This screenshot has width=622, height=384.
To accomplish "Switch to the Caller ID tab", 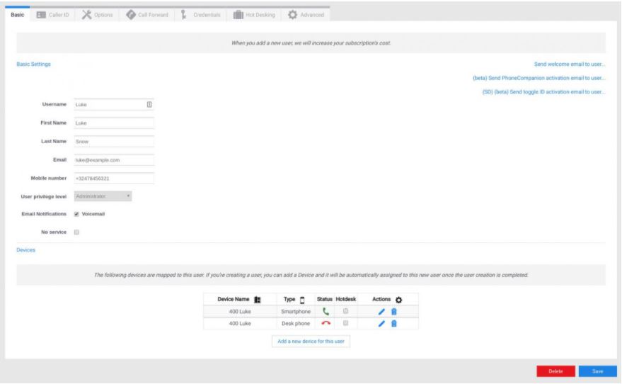I will 52,14.
